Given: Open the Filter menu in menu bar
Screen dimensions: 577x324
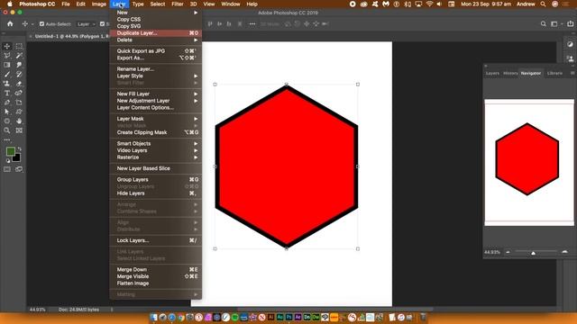Looking at the screenshot, I should tap(178, 4).
